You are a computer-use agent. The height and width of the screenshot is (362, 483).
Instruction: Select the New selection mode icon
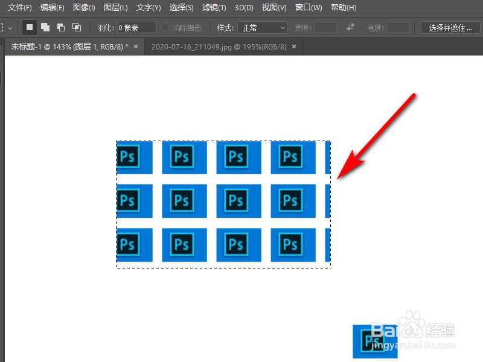point(30,28)
